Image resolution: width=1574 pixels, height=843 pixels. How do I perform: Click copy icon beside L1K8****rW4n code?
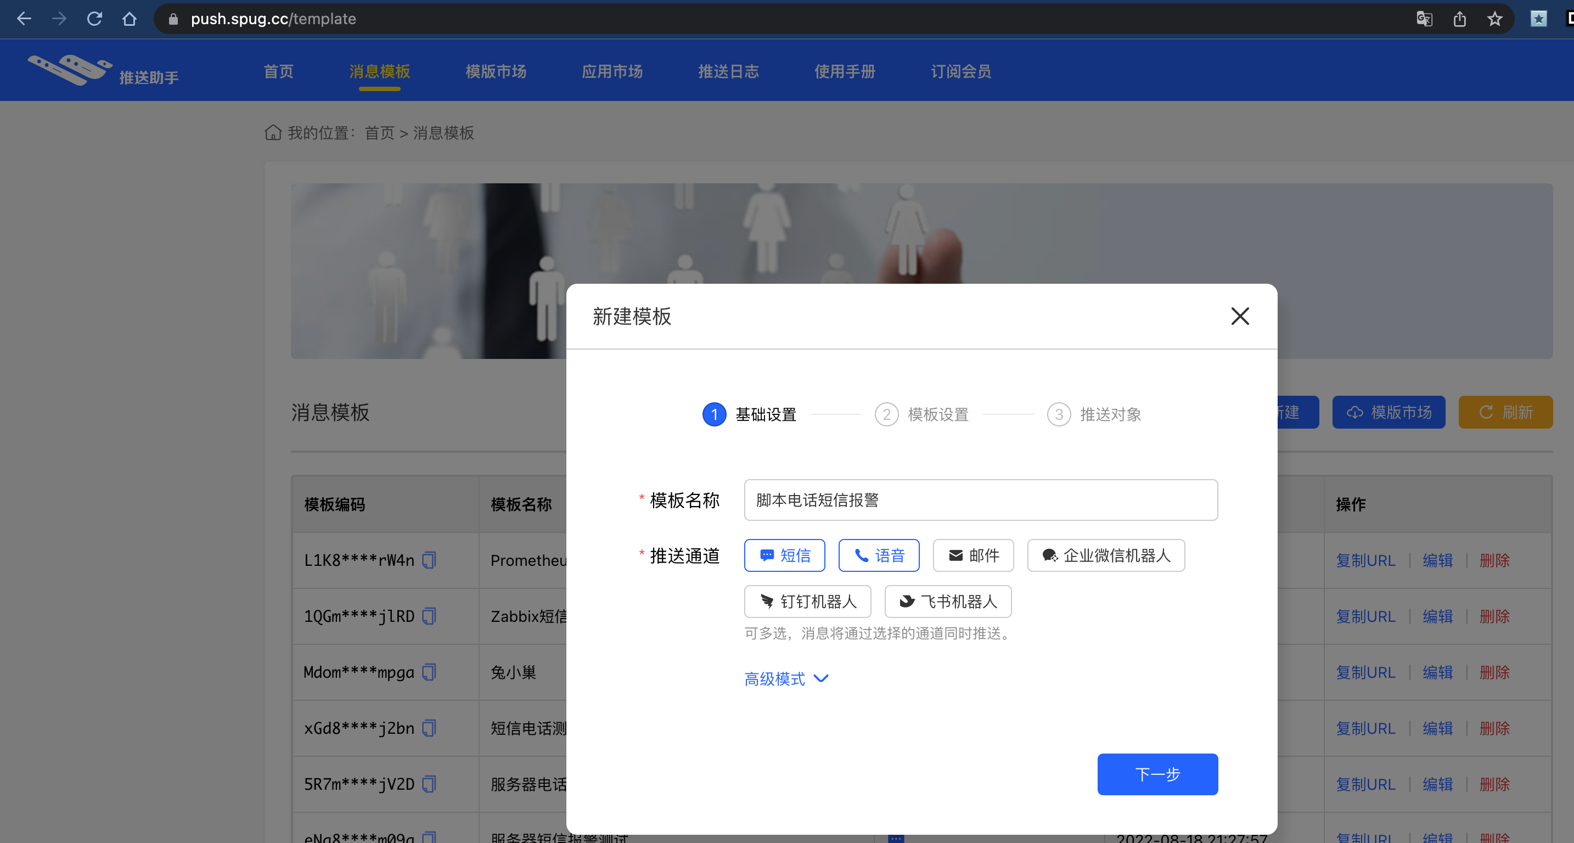(430, 560)
